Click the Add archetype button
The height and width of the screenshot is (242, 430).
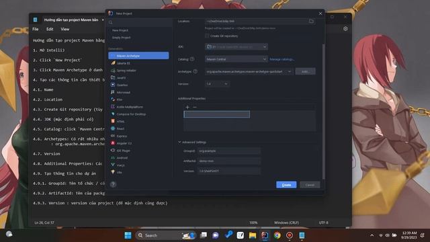coord(305,71)
